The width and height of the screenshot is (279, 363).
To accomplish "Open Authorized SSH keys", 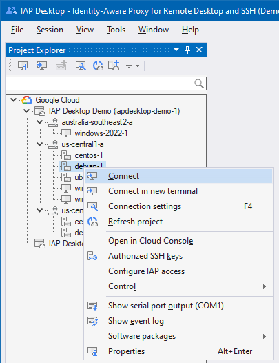I will pyautogui.click(x=178, y=256).
